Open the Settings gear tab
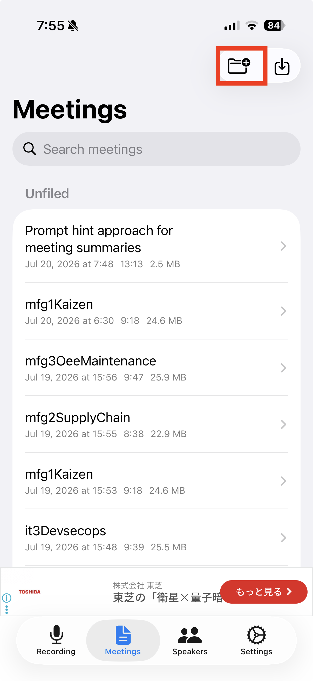 (x=256, y=640)
